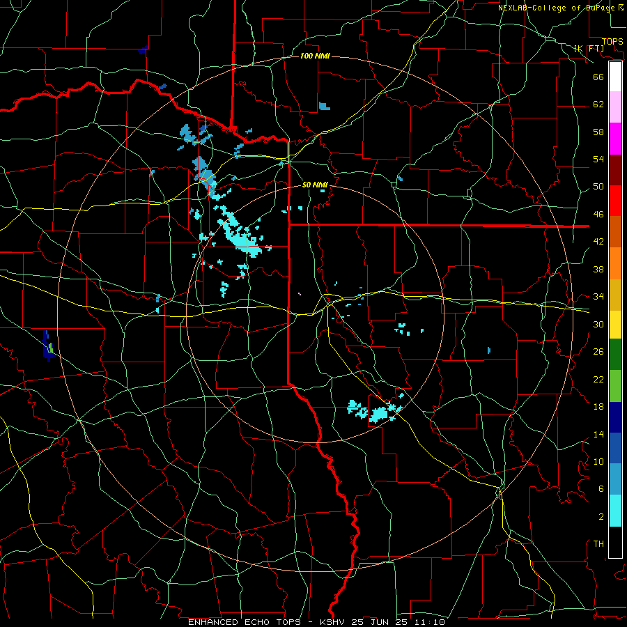Viewport: 627px width, 627px height.
Task: Click the 50 value on the legend scale
Action: click(x=598, y=187)
